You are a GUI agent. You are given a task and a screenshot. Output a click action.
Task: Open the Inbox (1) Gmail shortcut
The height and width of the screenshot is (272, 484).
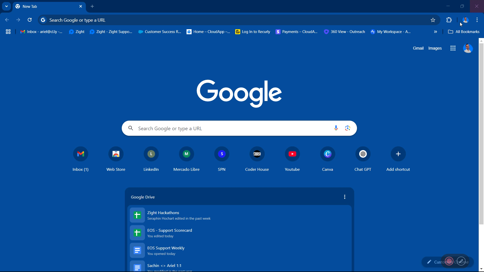click(81, 159)
